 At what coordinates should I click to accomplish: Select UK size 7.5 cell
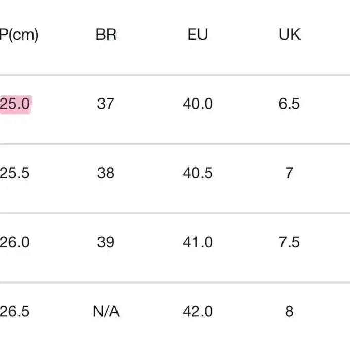click(289, 242)
